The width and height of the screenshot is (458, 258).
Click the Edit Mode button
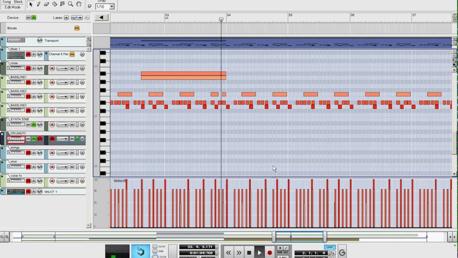[12, 7]
